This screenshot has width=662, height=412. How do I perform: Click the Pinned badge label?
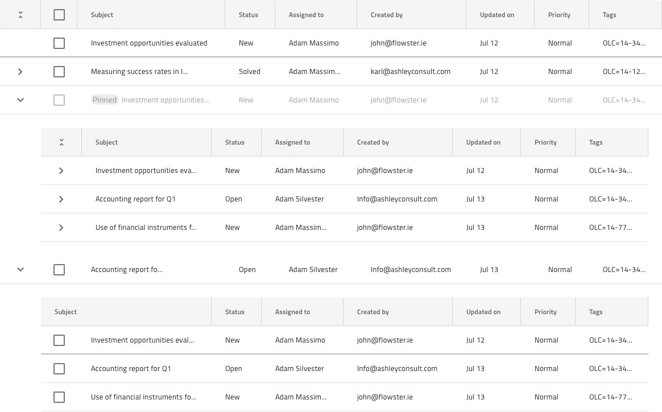[x=105, y=100]
